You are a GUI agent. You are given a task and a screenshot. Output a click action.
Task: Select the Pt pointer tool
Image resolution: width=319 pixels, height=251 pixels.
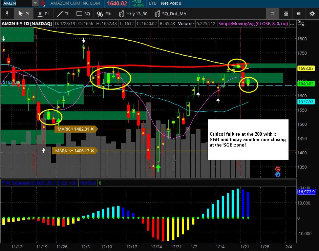coord(24,14)
